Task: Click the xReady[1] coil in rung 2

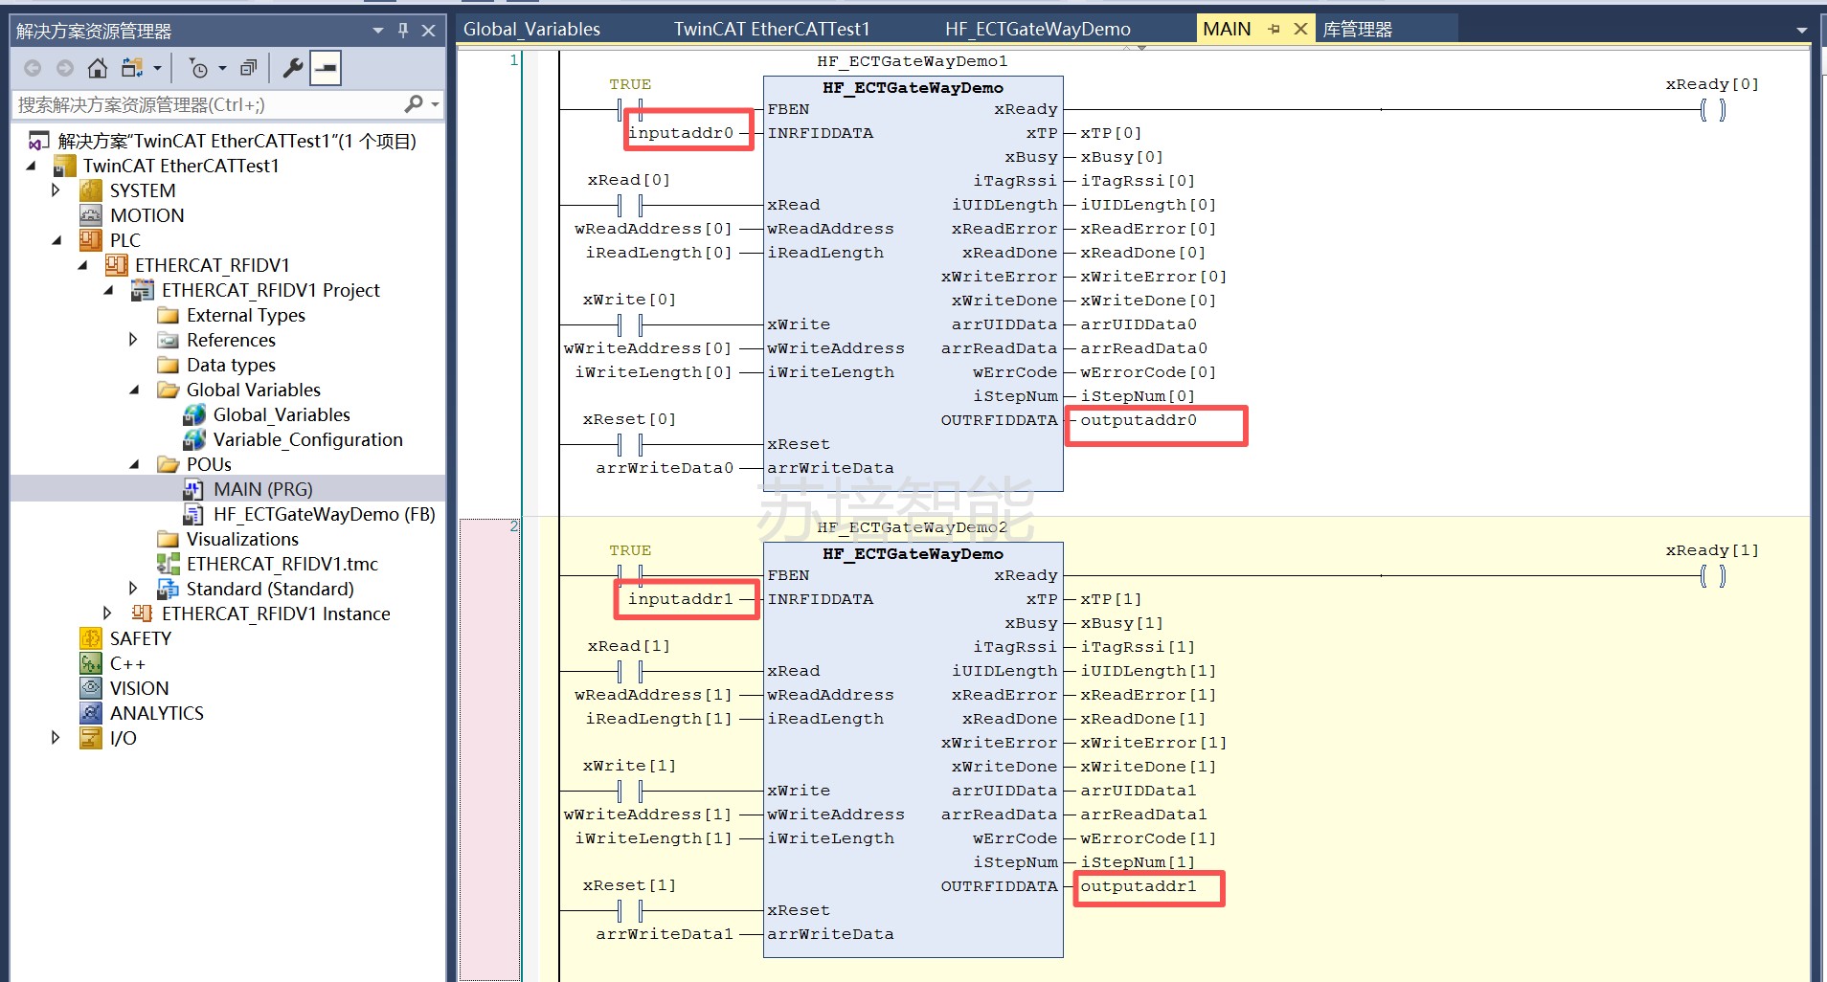Action: tap(1712, 575)
